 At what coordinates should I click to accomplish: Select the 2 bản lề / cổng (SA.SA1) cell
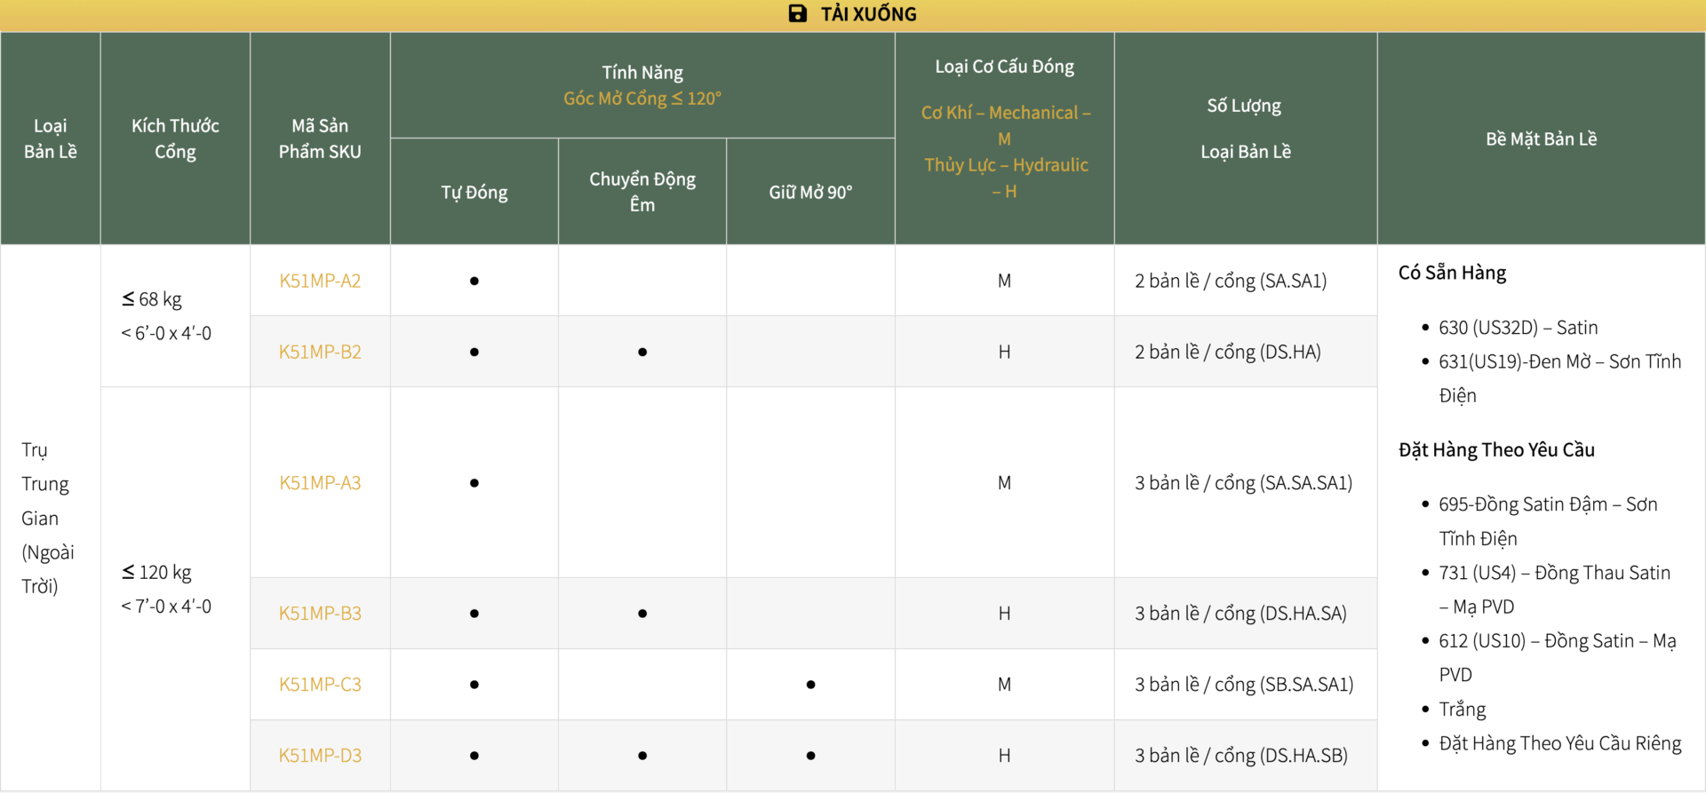[1231, 281]
